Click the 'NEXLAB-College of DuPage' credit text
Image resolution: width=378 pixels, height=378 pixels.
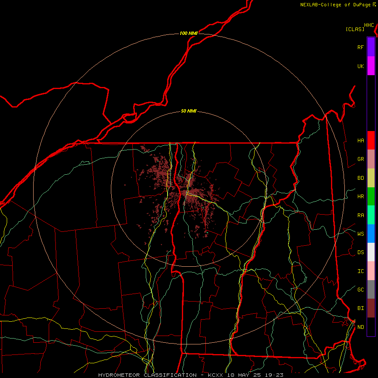(x=335, y=5)
